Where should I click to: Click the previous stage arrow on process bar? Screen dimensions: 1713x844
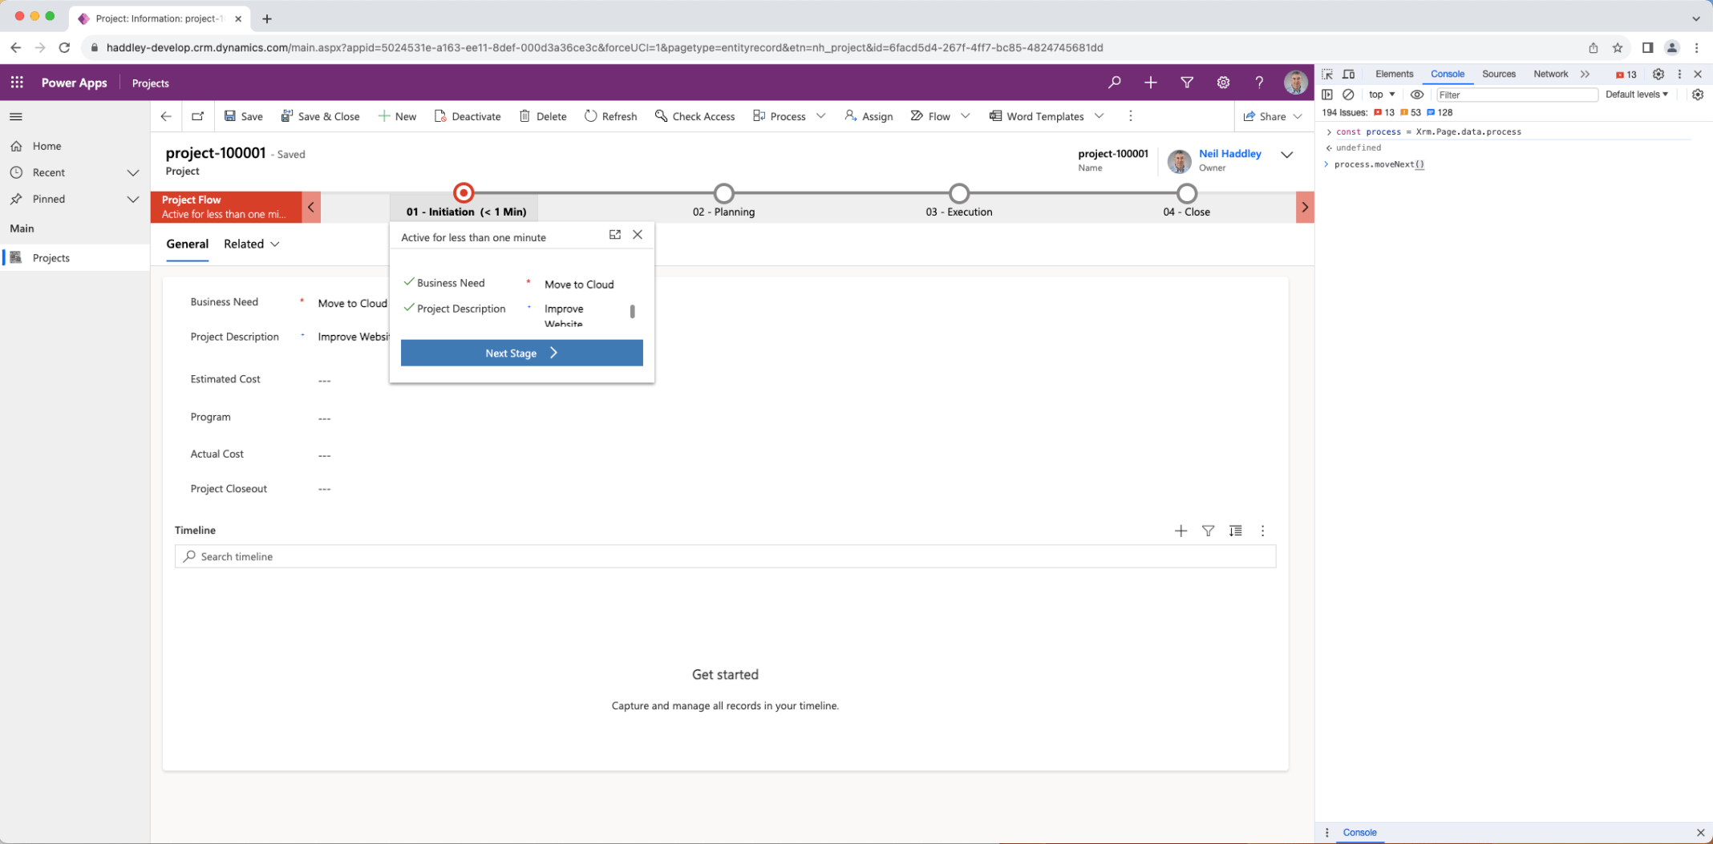pos(311,208)
